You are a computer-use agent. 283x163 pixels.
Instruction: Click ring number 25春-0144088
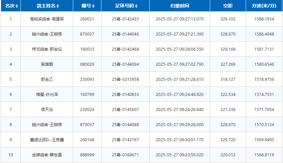tap(126, 124)
